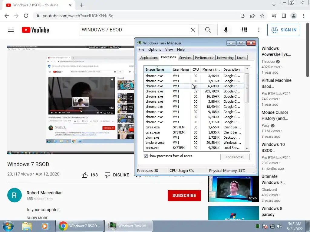This screenshot has width=310, height=232.
Task: Open a new browser tab with plus
Action: pos(82,5)
